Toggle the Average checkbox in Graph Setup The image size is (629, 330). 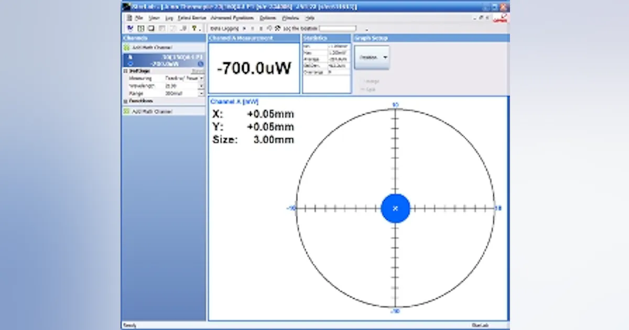click(x=362, y=81)
